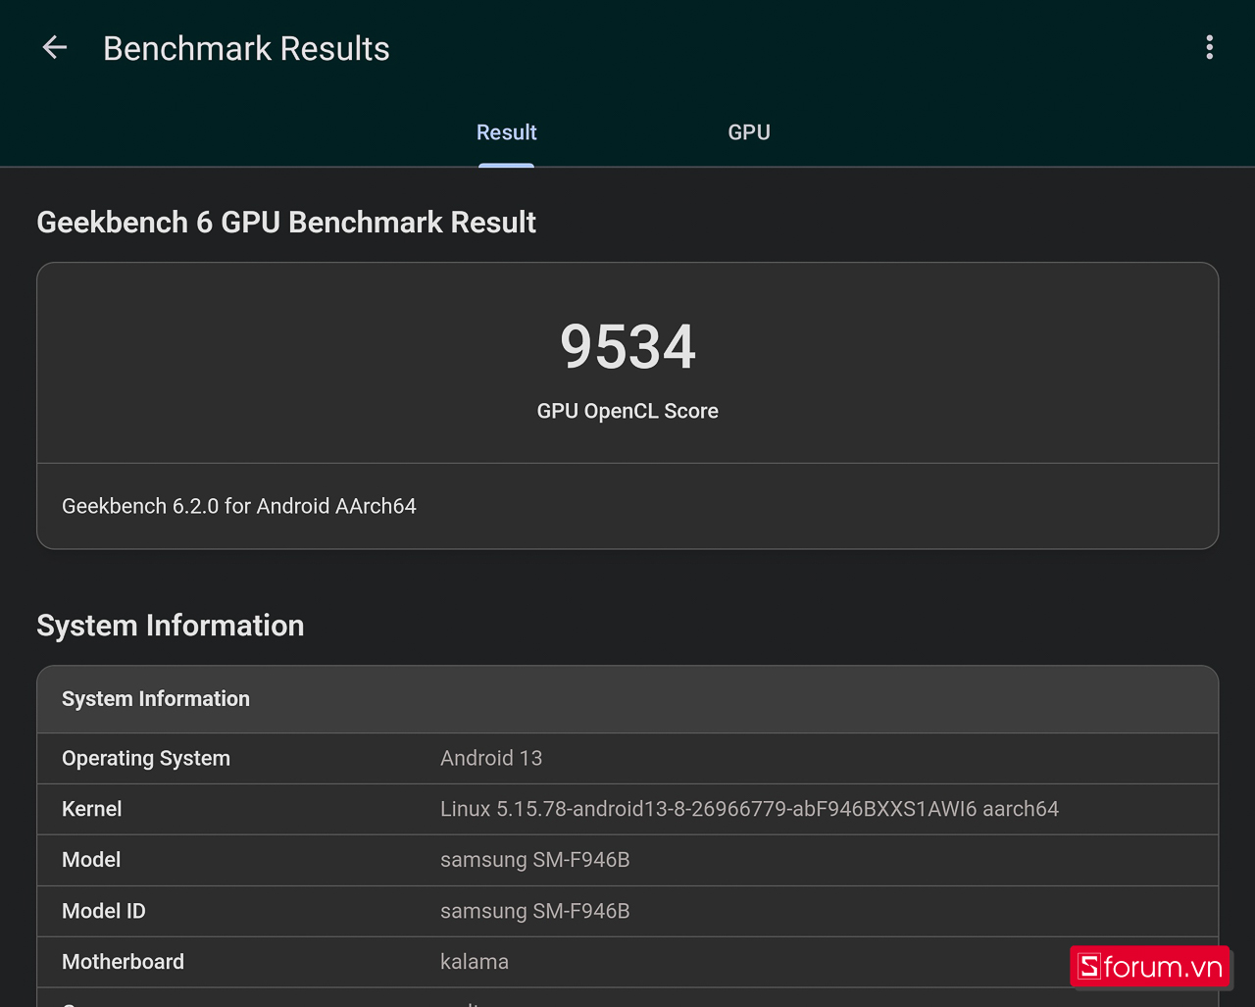
Task: Switch to the GPU tab
Action: click(x=748, y=132)
